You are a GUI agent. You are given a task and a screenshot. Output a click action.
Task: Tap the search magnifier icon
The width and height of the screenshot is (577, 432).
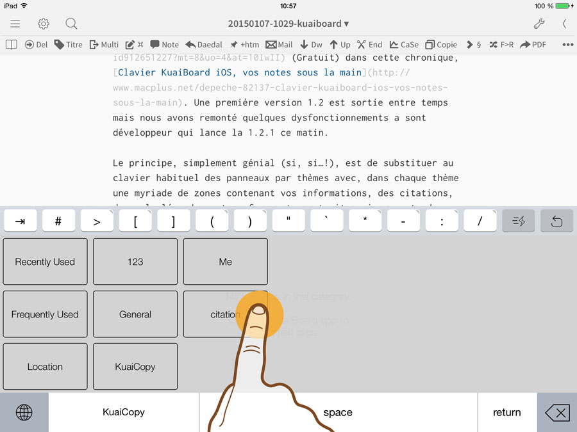pos(71,24)
